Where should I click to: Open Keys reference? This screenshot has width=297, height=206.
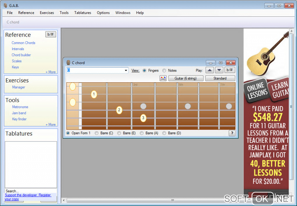click(x=15, y=67)
